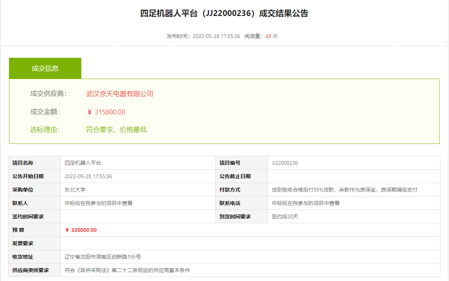Click the 到货时间要求 header cell
Screen dimensions: 449x281
click(x=242, y=217)
